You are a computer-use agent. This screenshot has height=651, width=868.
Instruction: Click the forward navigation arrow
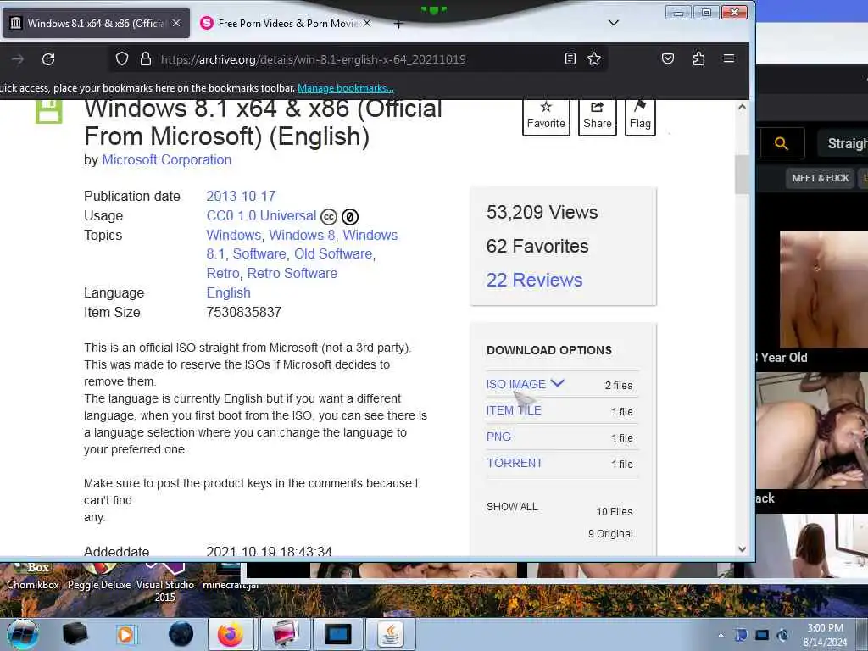(18, 59)
